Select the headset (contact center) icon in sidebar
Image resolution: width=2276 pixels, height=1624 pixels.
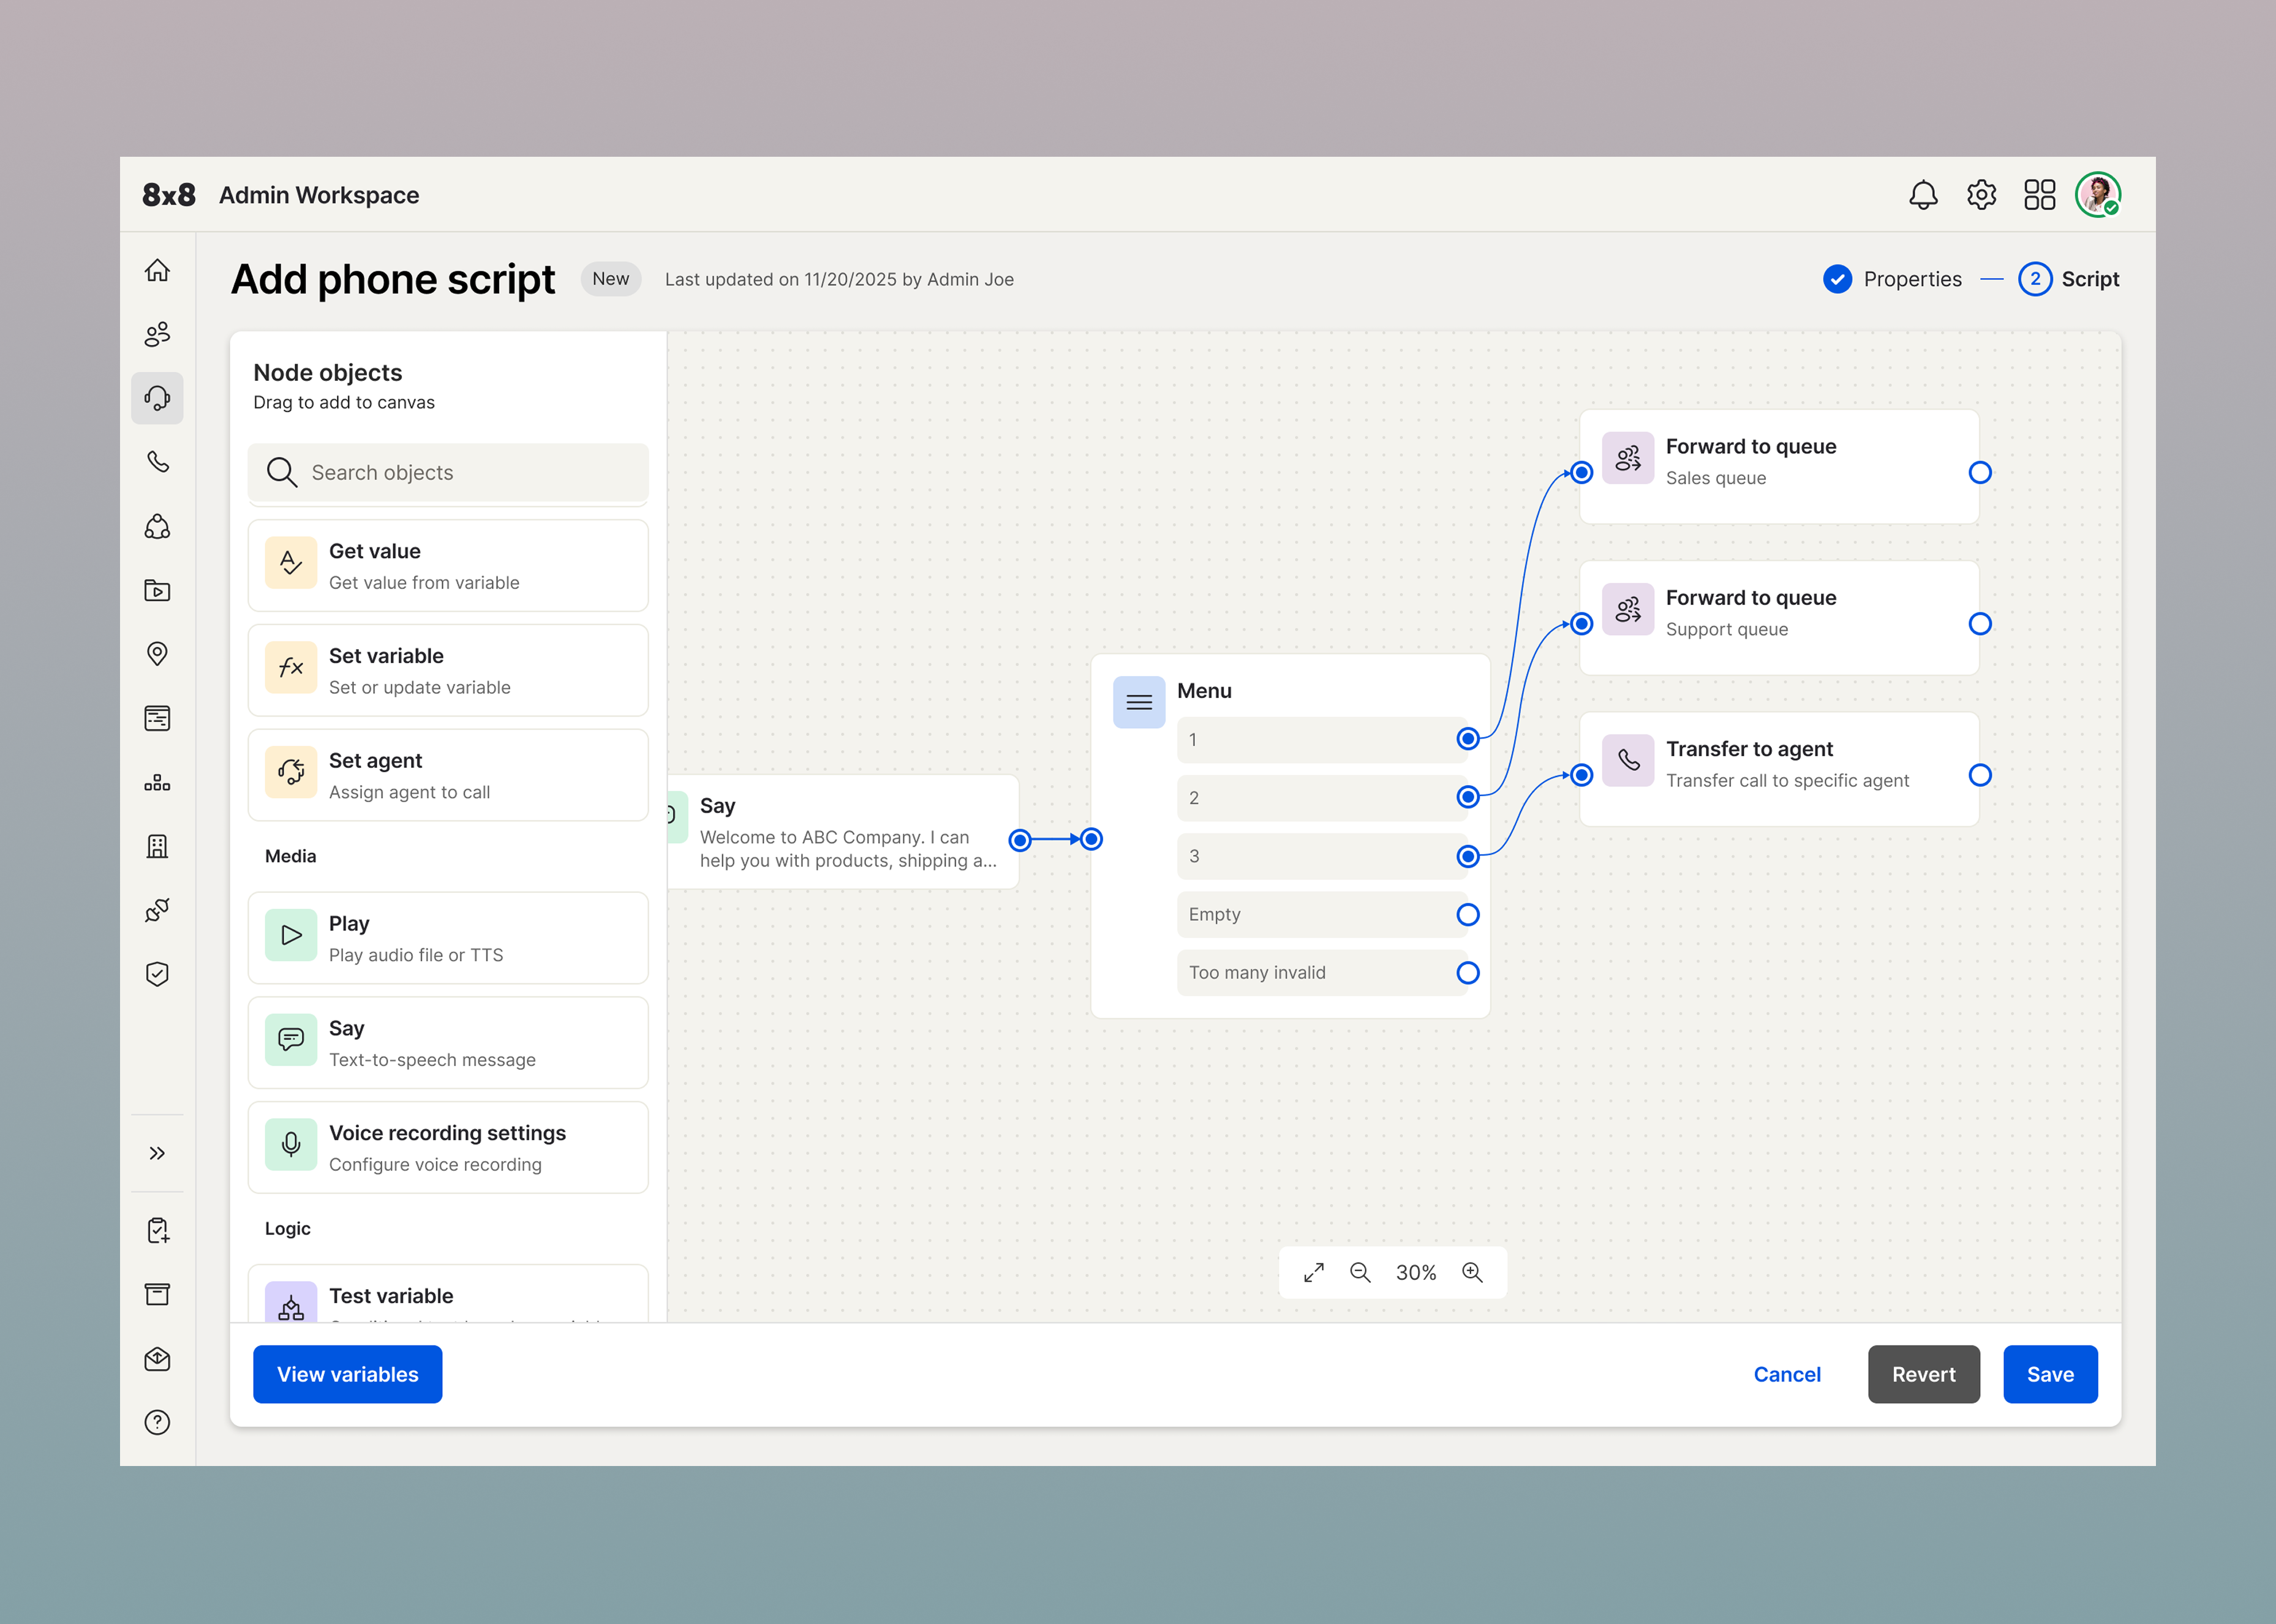click(x=157, y=398)
